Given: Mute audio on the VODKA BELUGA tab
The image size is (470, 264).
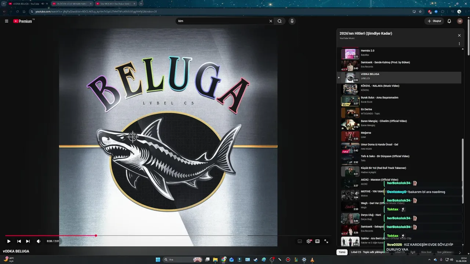Looking at the screenshot, I should pos(43,4).
